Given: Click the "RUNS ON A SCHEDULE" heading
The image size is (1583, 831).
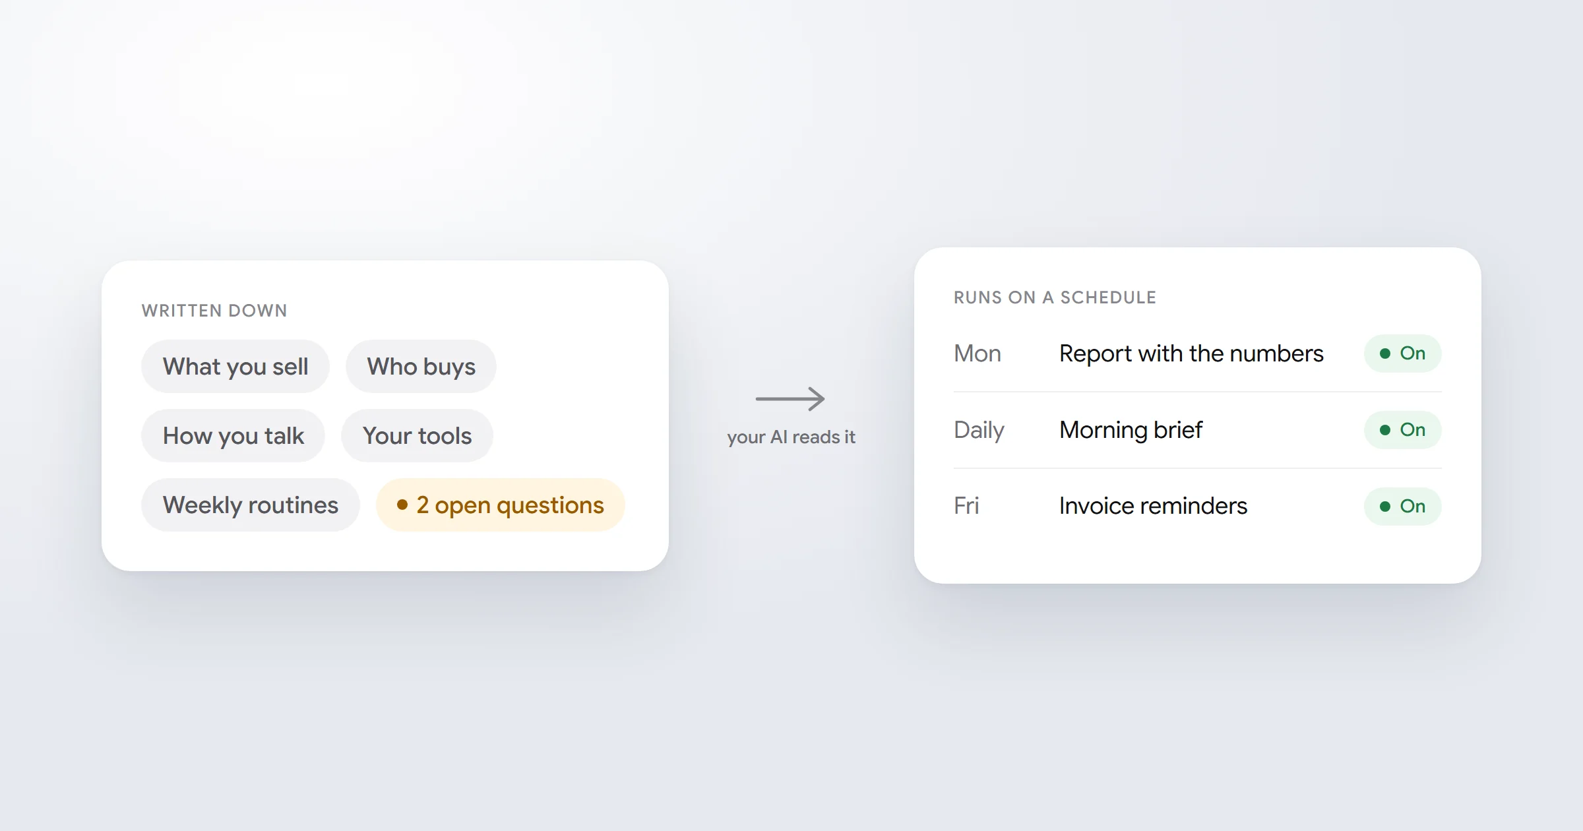Looking at the screenshot, I should click(x=1055, y=297).
